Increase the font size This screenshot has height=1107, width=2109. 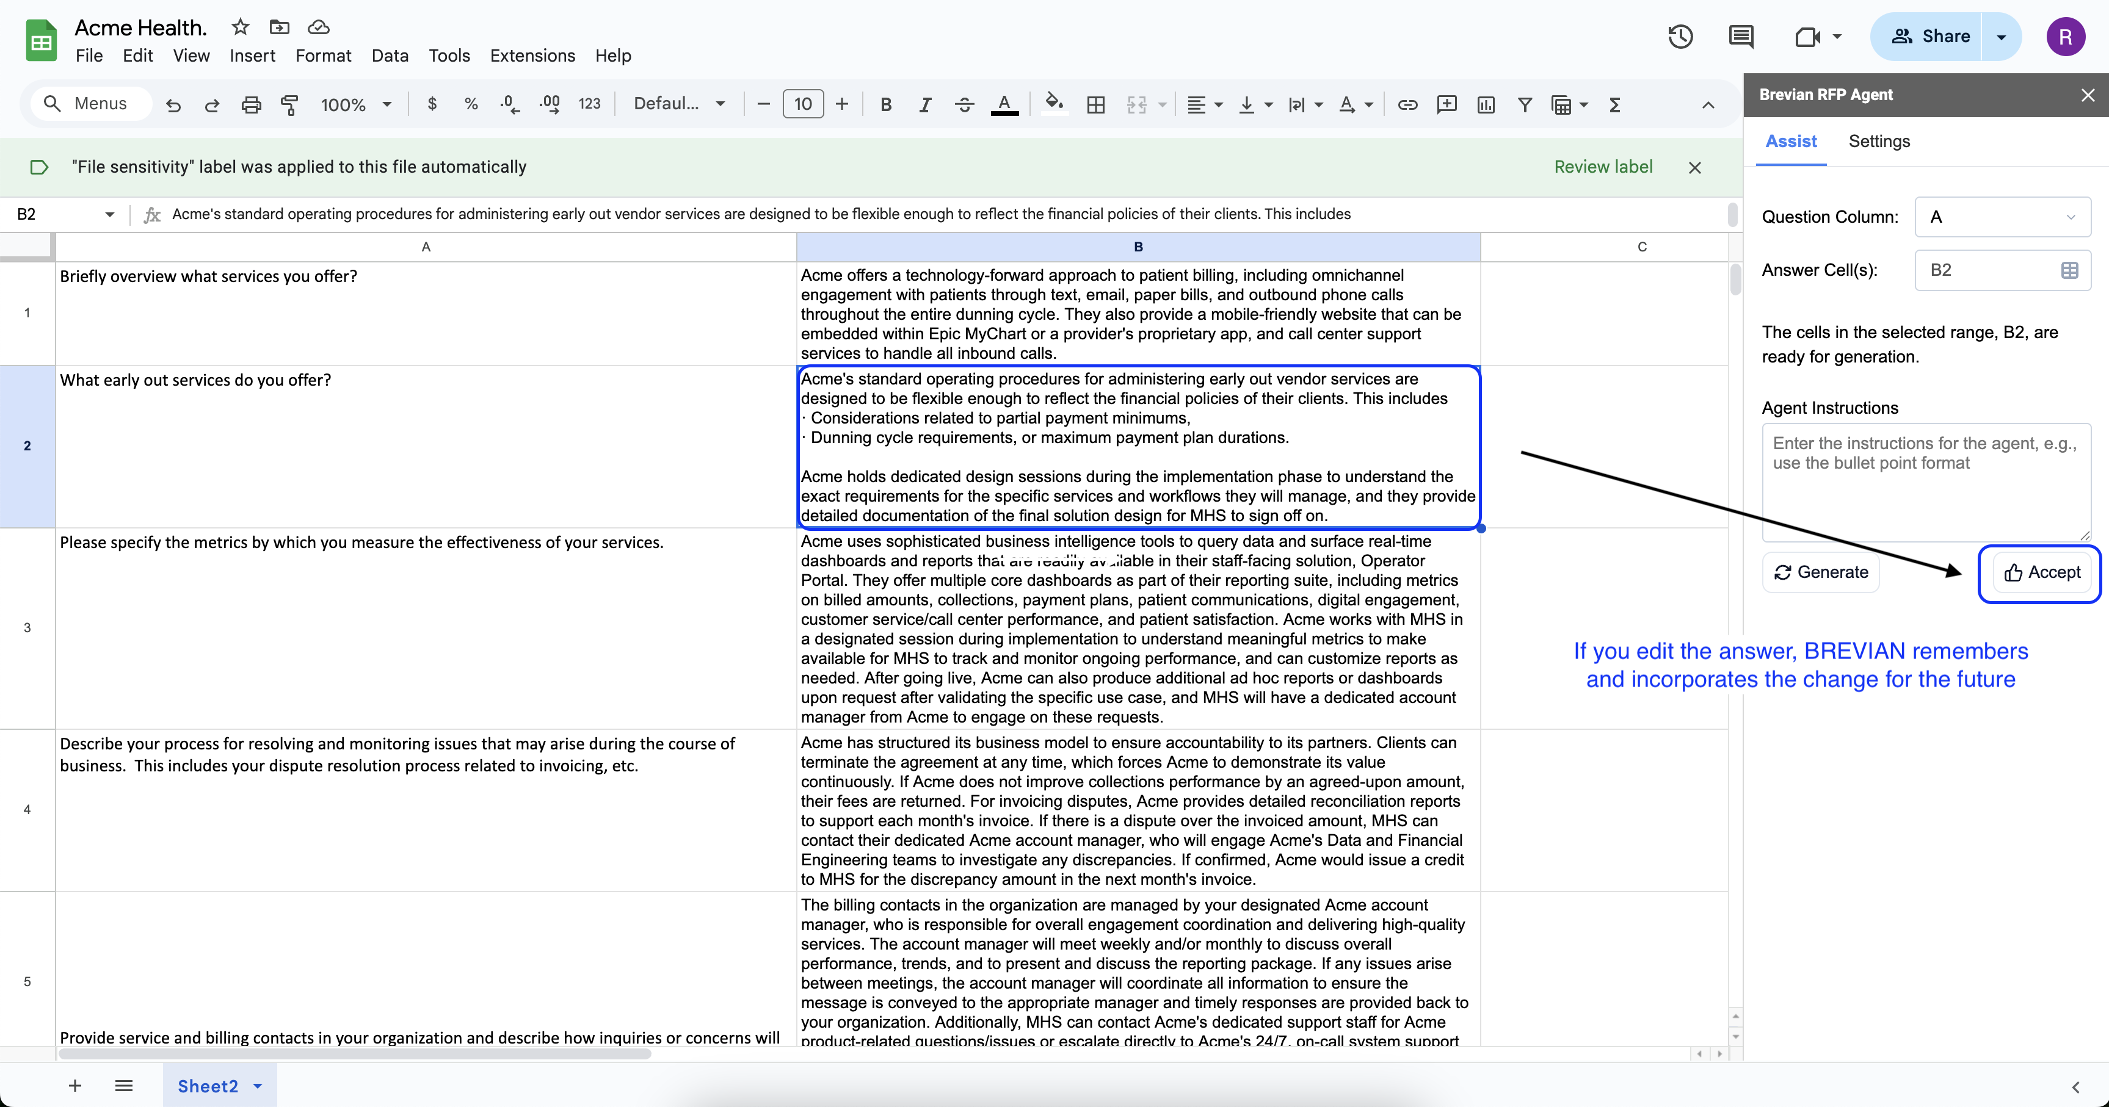pos(841,104)
